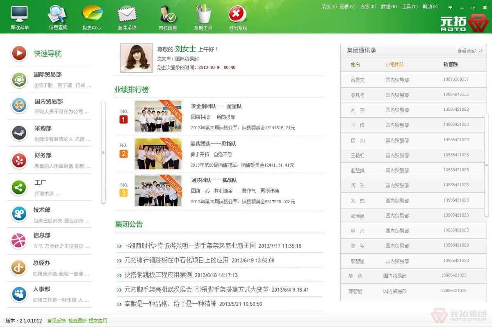Open 常用工具 pencil cup icon
This screenshot has width=492, height=327.
pyautogui.click(x=203, y=14)
